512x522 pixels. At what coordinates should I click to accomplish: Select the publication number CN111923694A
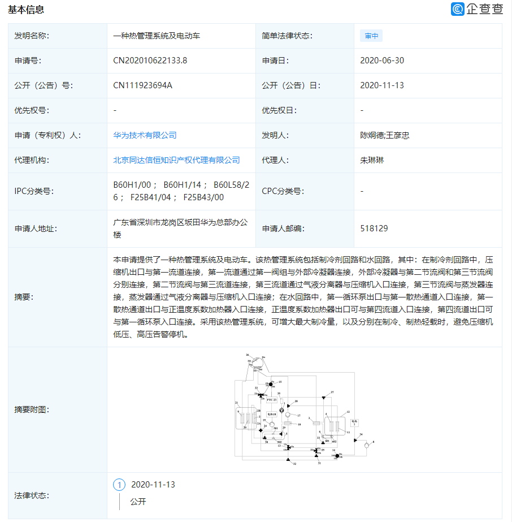click(144, 85)
